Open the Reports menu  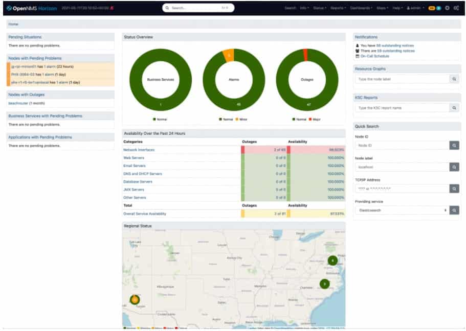(338, 8)
